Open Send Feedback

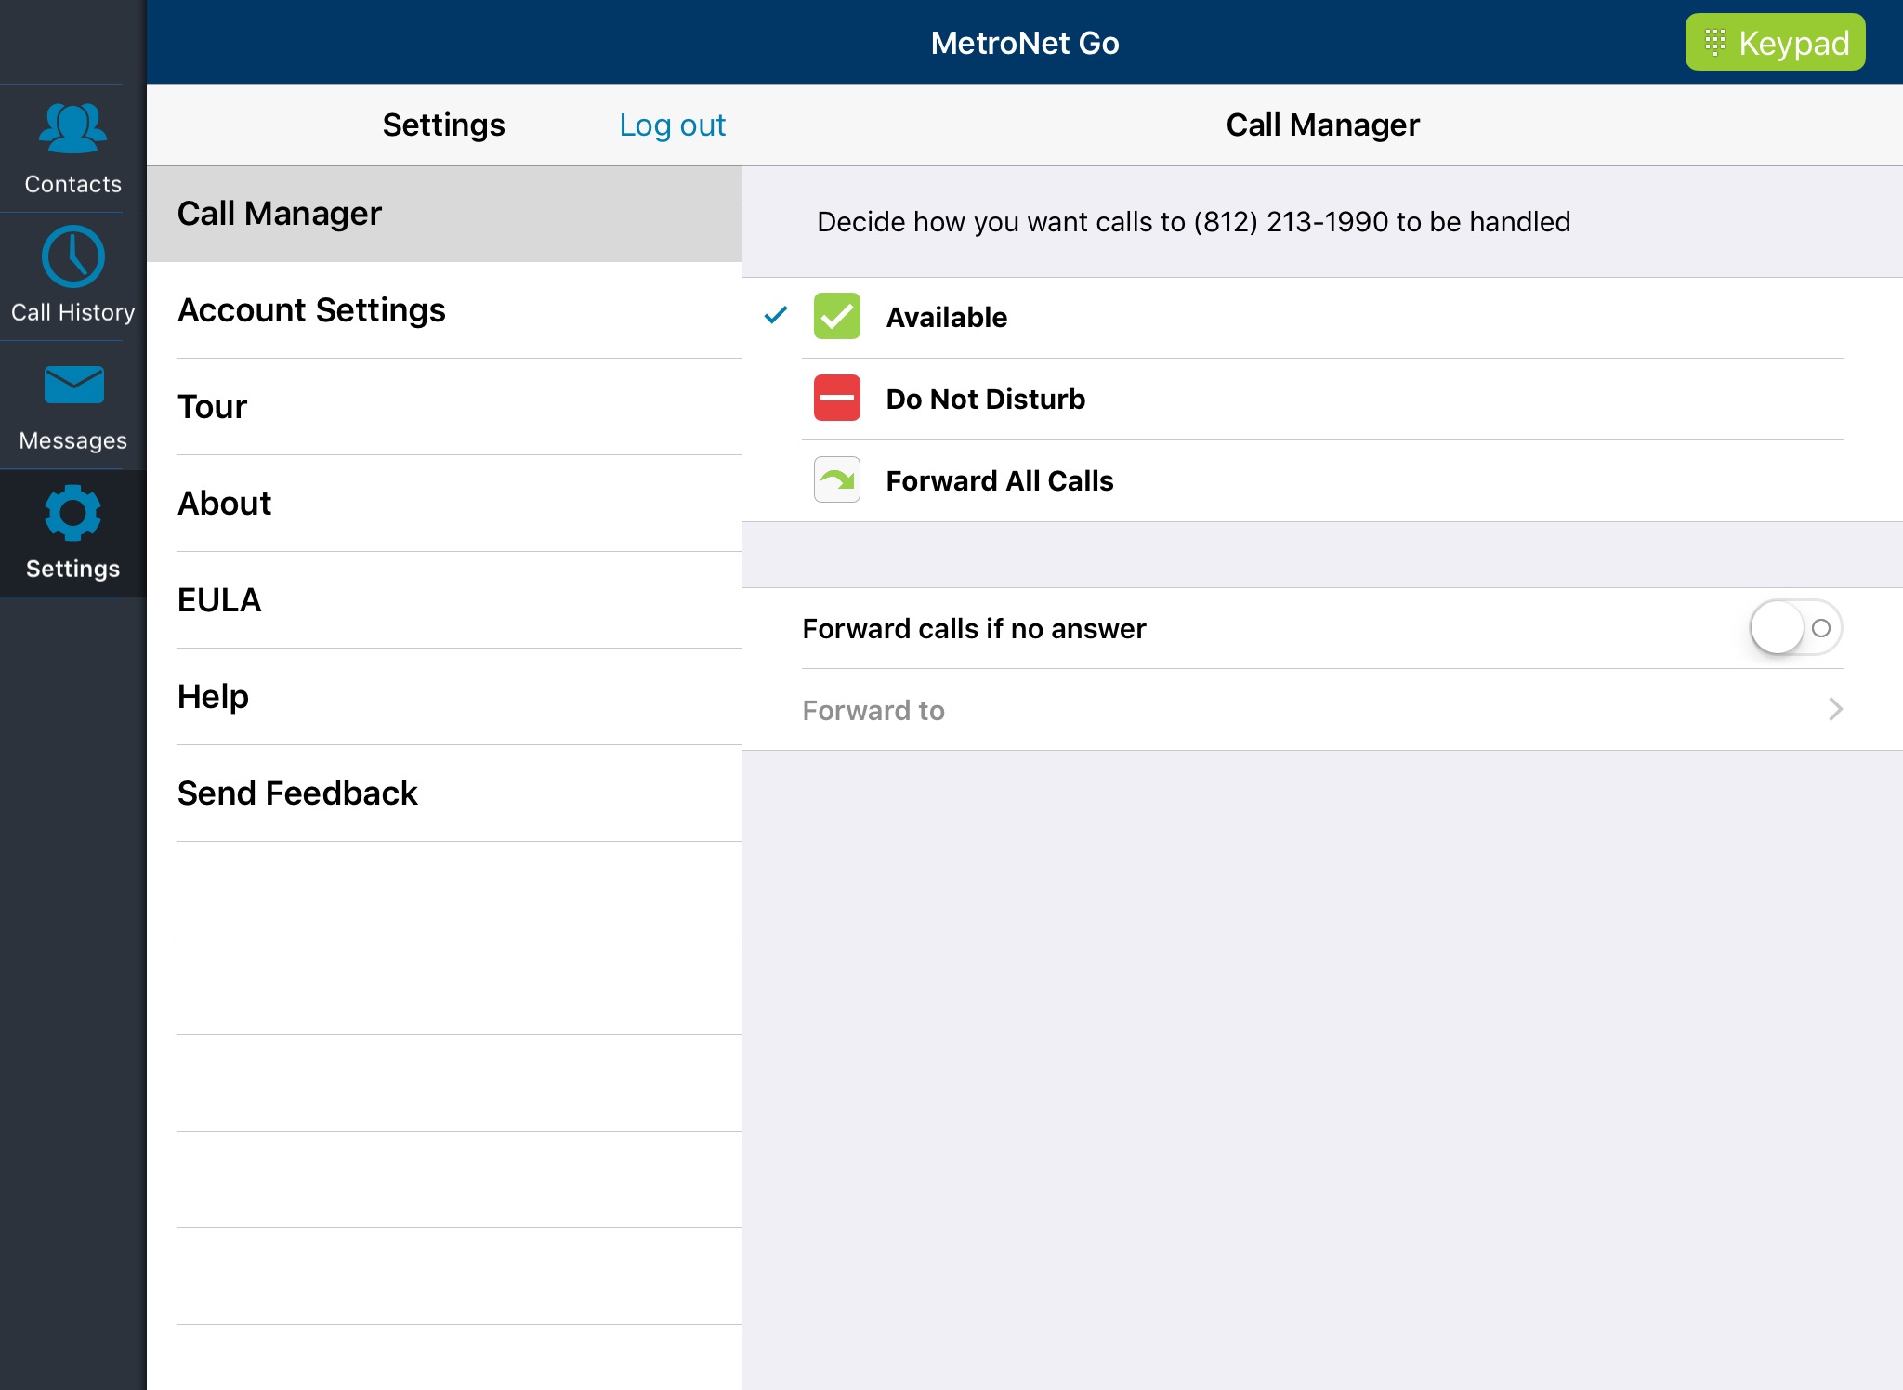(x=444, y=793)
